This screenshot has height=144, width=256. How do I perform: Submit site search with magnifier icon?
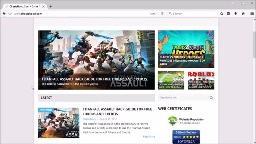point(212,98)
